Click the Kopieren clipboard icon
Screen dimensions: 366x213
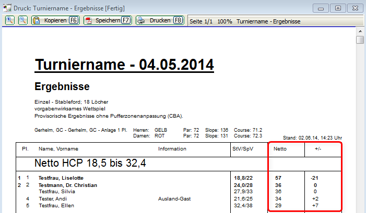[x=37, y=20]
